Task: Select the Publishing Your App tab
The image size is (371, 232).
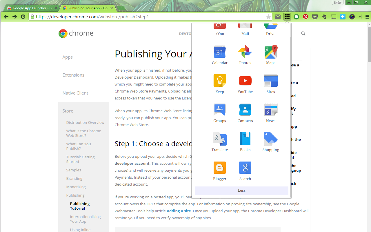Action: (x=88, y=8)
